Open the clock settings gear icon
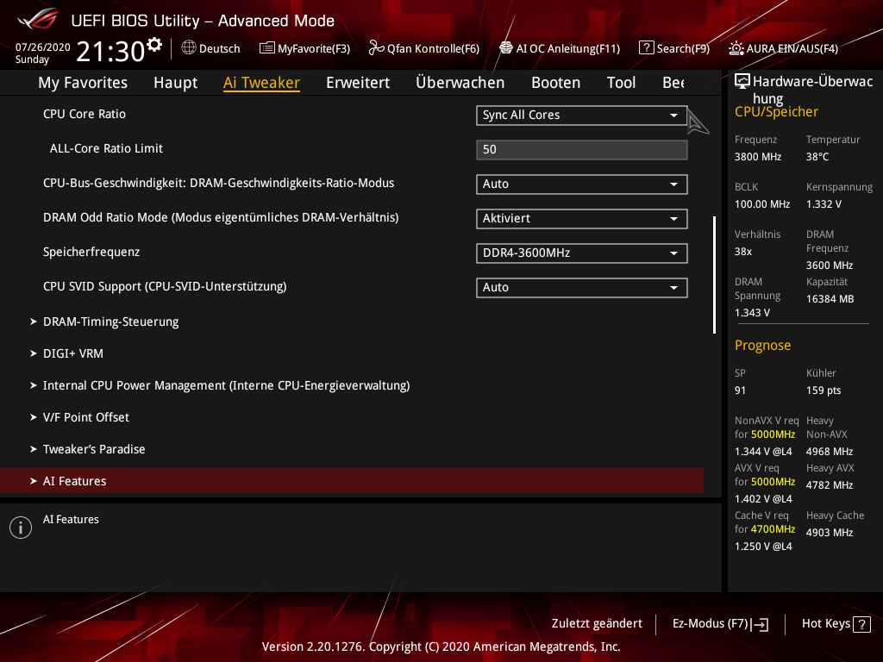The height and width of the screenshot is (662, 883). click(153, 45)
